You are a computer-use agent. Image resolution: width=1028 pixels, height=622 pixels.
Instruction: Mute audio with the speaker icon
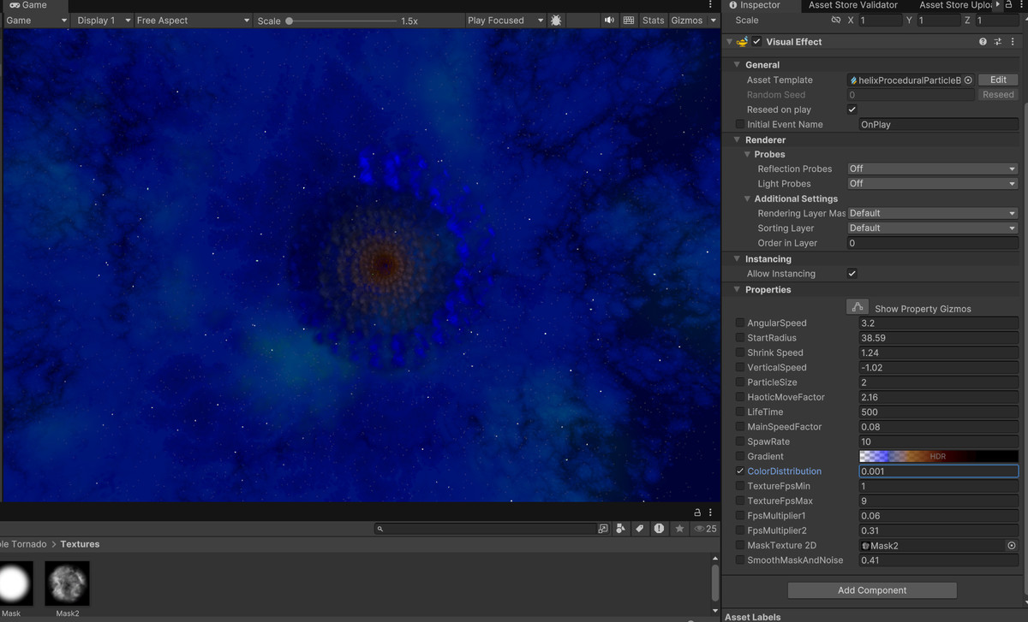pos(609,20)
